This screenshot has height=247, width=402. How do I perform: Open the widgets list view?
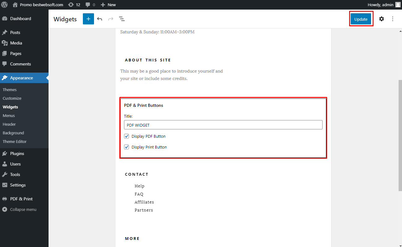point(122,19)
